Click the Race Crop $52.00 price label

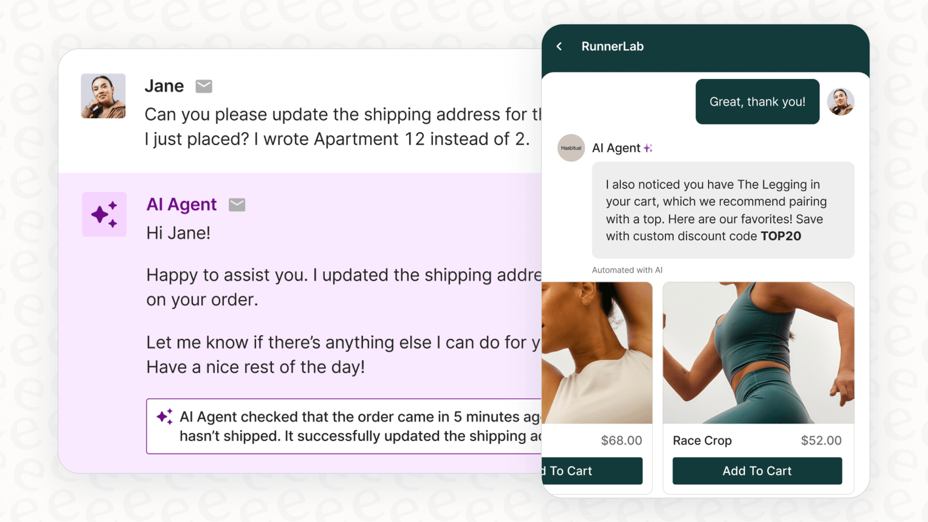tap(821, 440)
